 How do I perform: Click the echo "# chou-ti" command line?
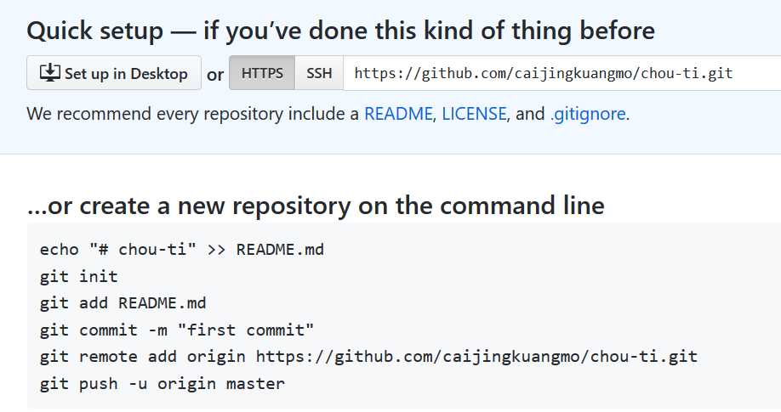182,249
